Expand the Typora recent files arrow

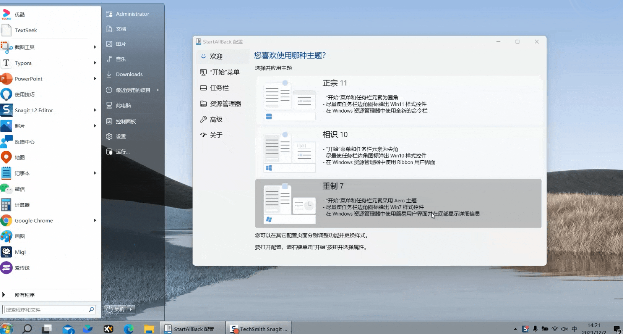(x=95, y=63)
